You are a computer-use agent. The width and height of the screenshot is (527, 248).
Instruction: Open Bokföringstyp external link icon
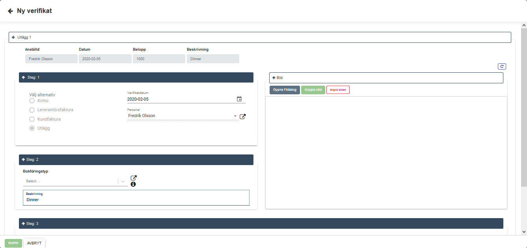point(133,178)
